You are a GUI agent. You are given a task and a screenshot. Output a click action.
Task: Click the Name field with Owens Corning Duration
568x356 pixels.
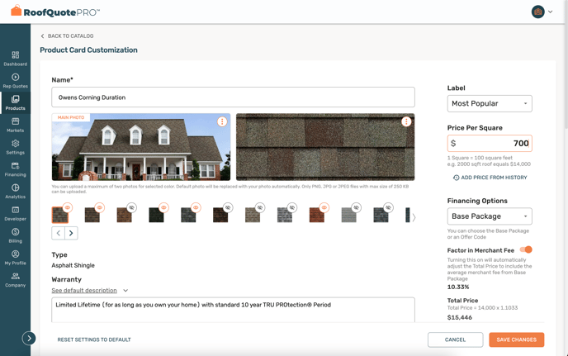pyautogui.click(x=234, y=97)
